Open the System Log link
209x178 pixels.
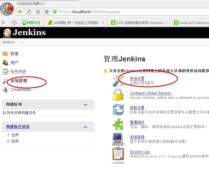coord(140,152)
